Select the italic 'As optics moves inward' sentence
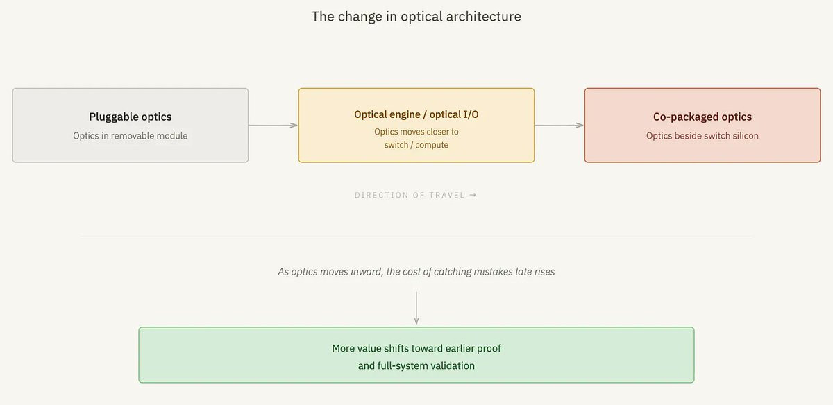This screenshot has height=405, width=833. click(x=416, y=272)
